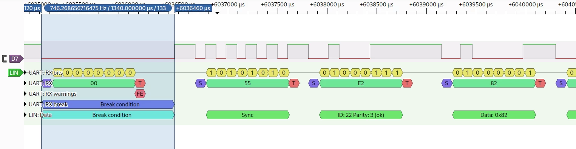Click the small black ruler marker triangle
576x149 pixels.
tap(217, 13)
